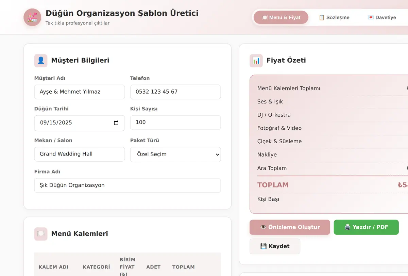Viewport: 408px width, 276px height.
Task: Click the Fiyat Özeti section heading
Action: [x=286, y=61]
